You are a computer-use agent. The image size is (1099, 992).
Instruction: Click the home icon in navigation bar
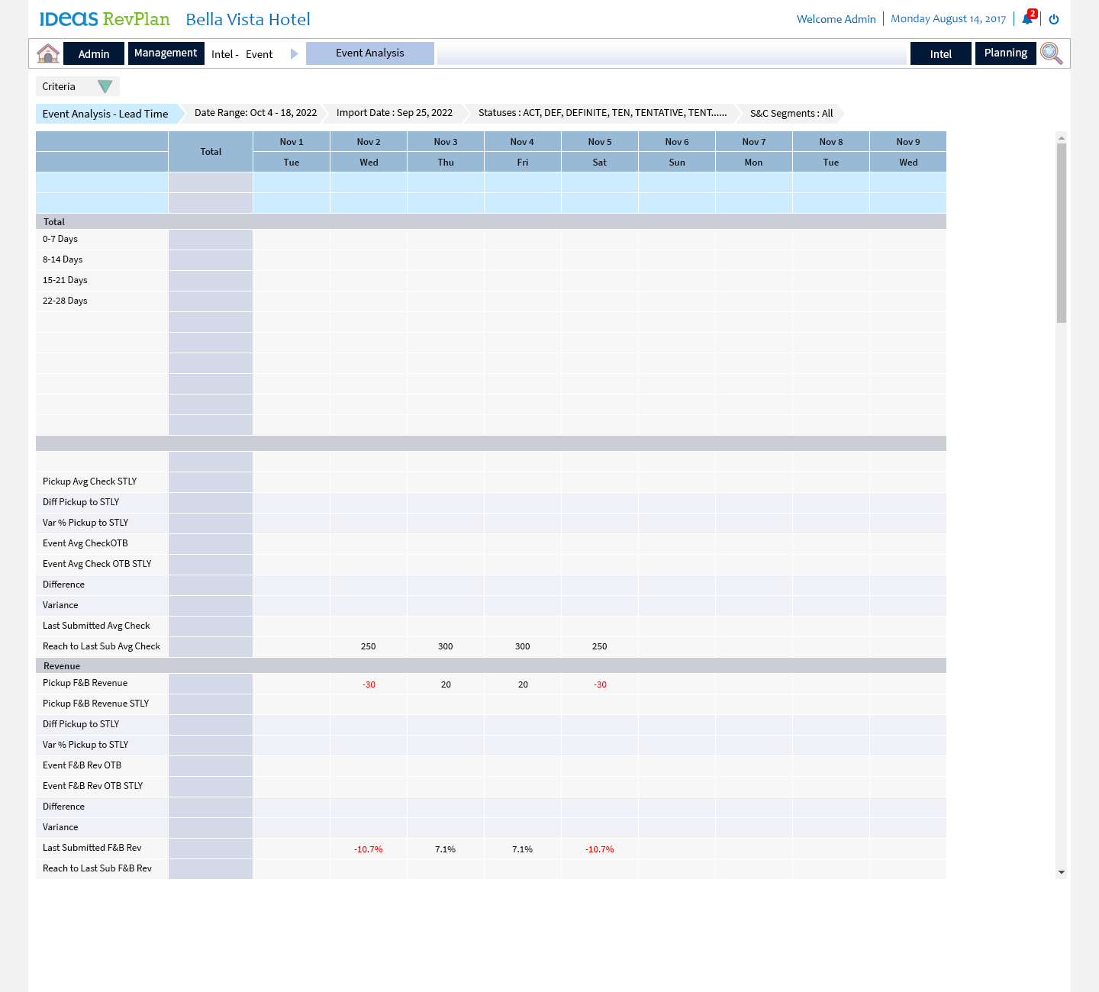(48, 53)
